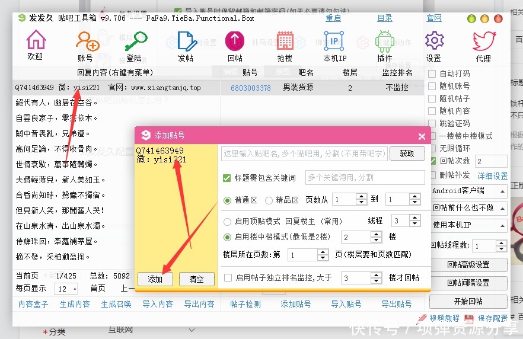Open the 详细设置 link
The height and width of the screenshot is (339, 523).
point(492,176)
